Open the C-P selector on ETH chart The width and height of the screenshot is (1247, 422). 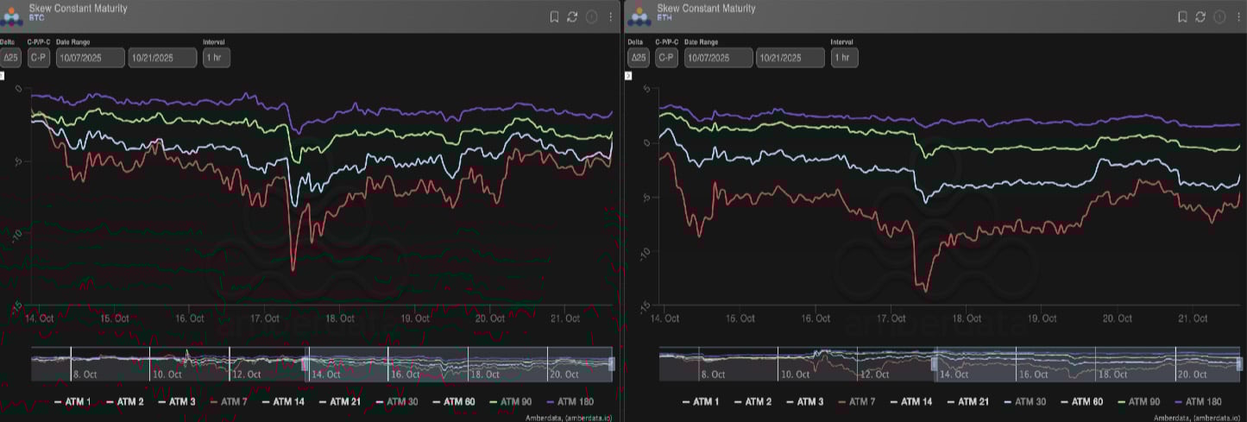pyautogui.click(x=665, y=58)
